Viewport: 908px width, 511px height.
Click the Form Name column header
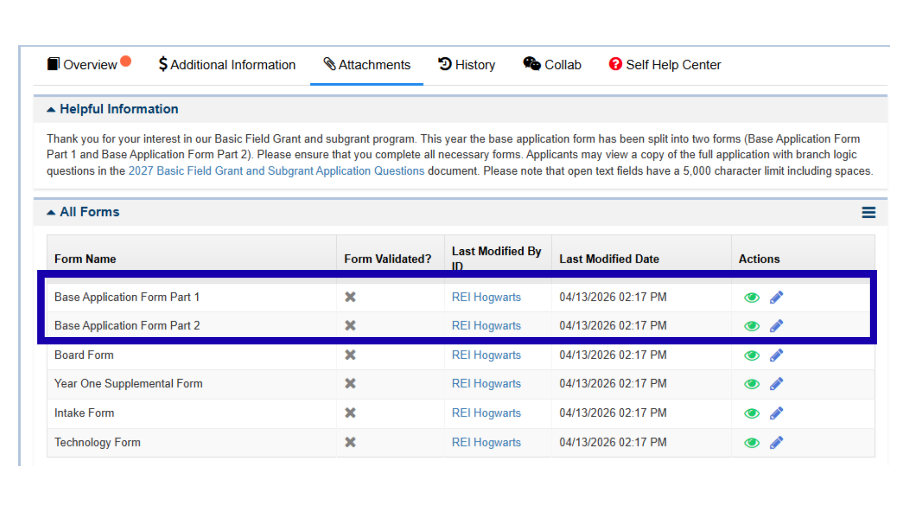[85, 259]
